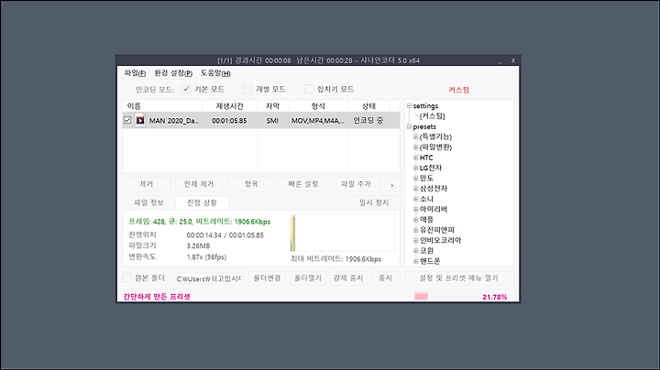Click the > more options button
The width and height of the screenshot is (660, 370).
coord(392,185)
